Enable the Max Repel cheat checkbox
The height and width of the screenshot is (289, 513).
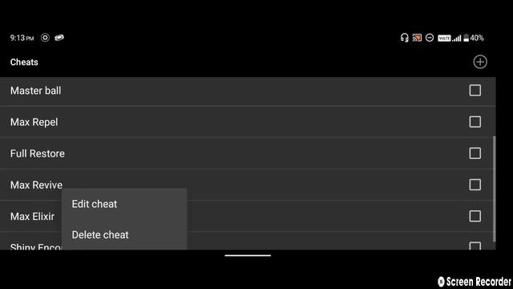click(x=475, y=122)
